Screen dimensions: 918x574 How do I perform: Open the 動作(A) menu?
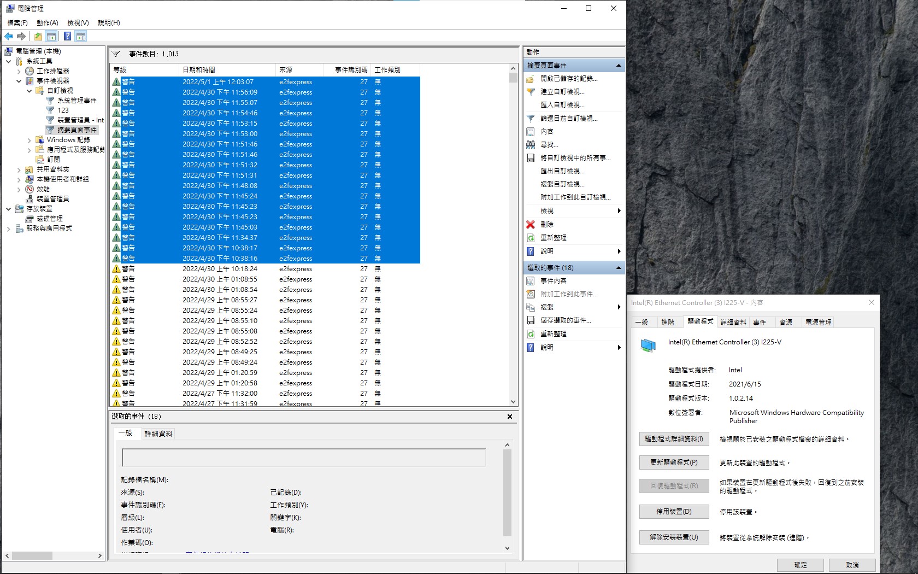click(x=46, y=23)
